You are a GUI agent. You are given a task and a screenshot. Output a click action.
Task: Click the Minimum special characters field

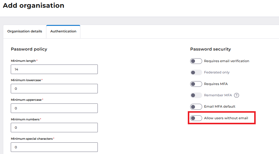click(x=54, y=147)
